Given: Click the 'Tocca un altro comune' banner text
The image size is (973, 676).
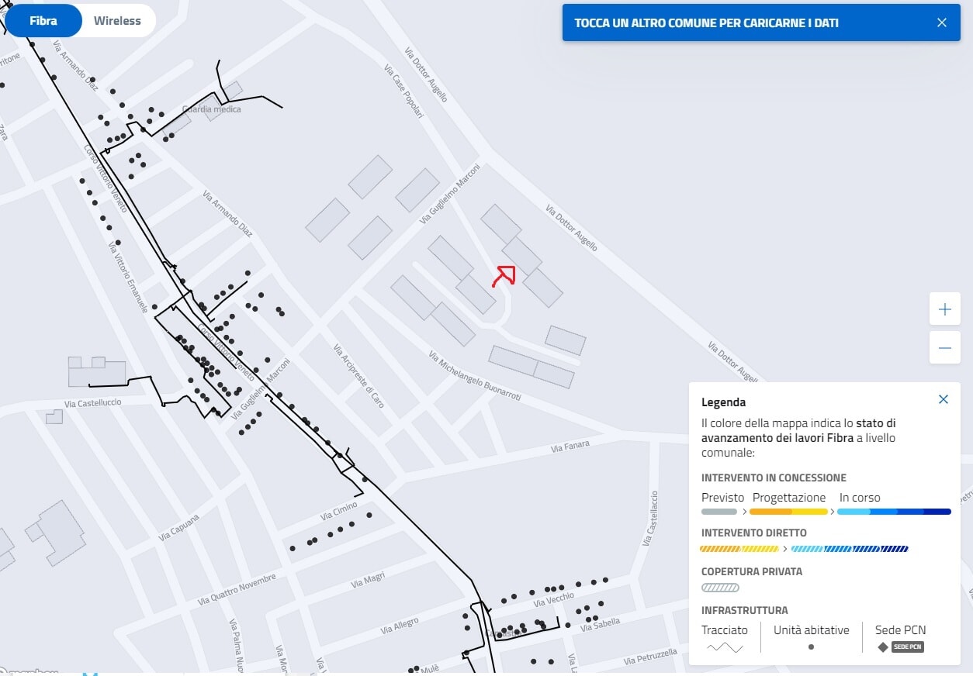Looking at the screenshot, I should point(706,23).
